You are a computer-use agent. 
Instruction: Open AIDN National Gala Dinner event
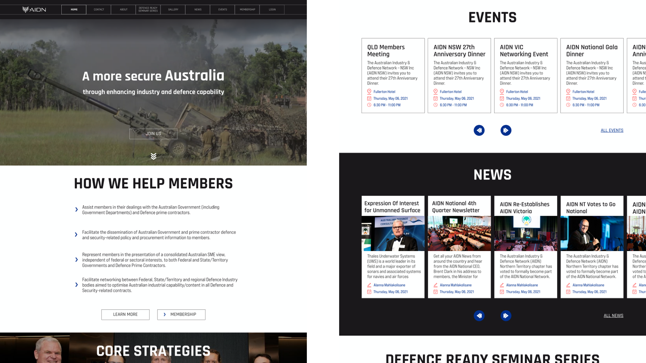[592, 76]
